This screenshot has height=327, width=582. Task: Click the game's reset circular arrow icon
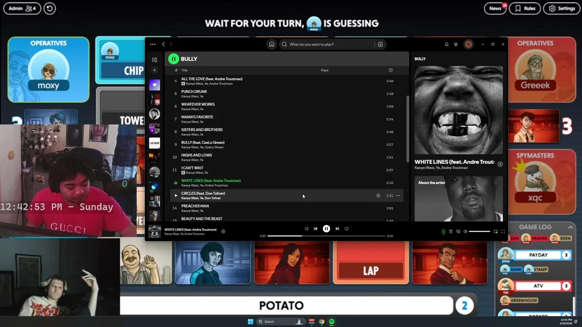coord(50,8)
